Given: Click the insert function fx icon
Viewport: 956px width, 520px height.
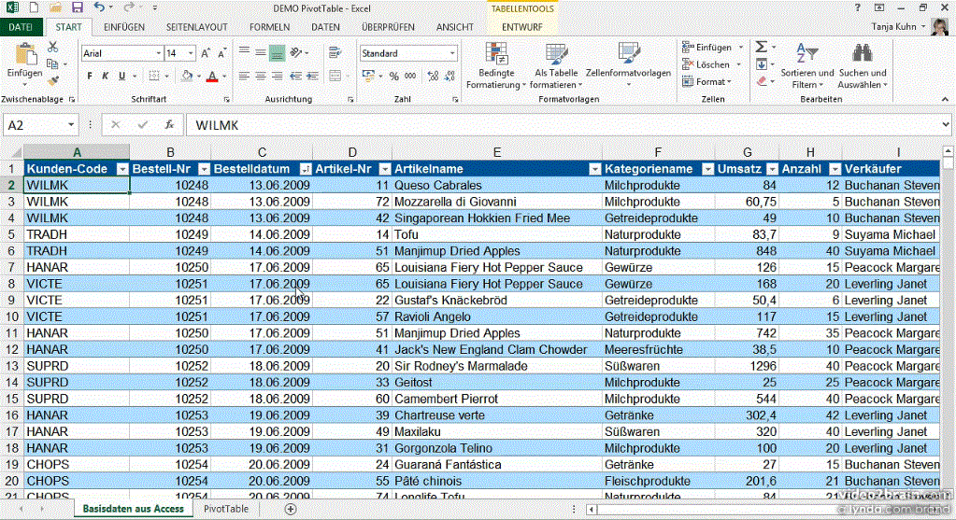Looking at the screenshot, I should tap(169, 125).
